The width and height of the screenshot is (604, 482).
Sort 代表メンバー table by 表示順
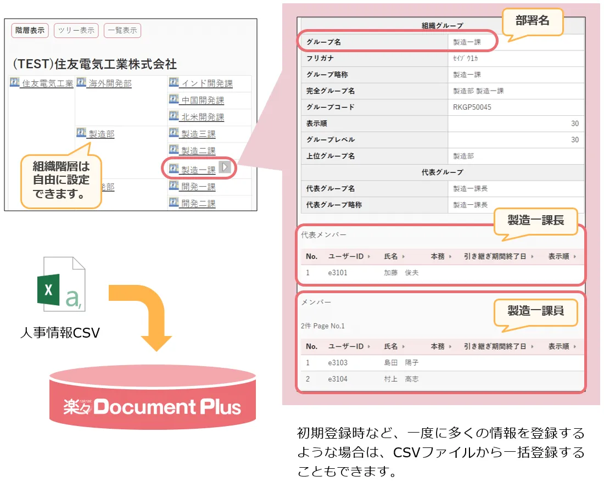562,256
